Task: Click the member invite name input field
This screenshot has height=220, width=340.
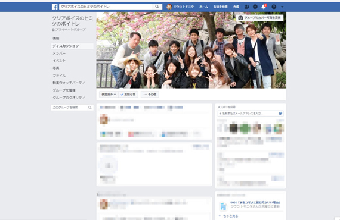Action: click(251, 113)
